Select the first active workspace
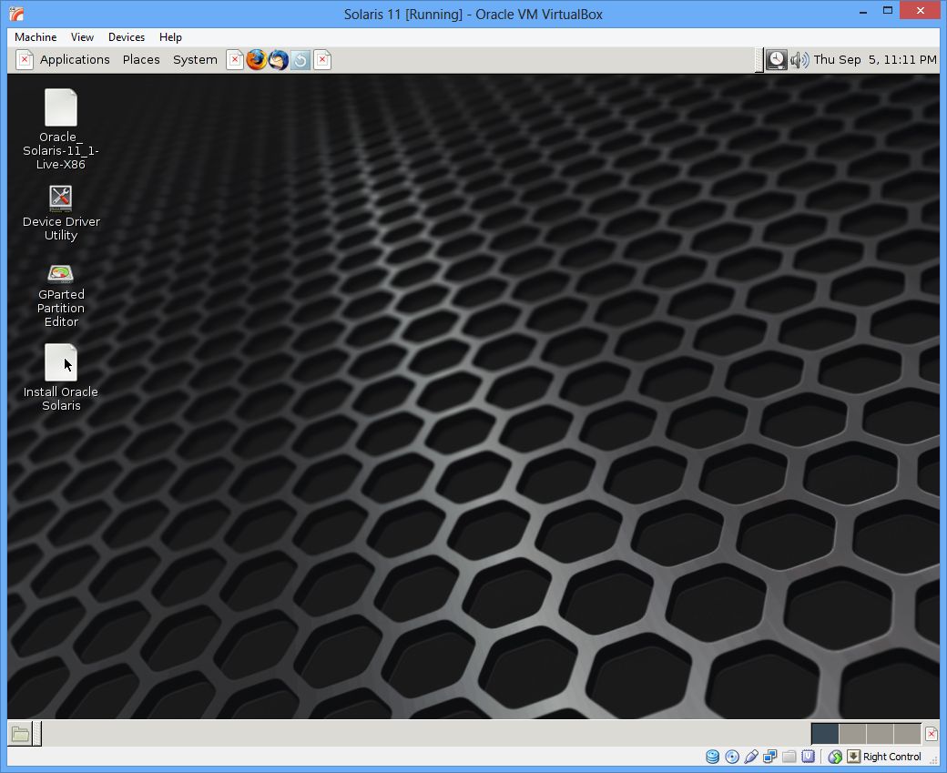This screenshot has width=947, height=773. [x=825, y=734]
